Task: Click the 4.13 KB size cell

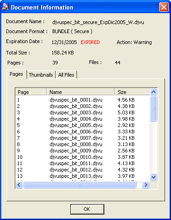Action: pos(126,163)
